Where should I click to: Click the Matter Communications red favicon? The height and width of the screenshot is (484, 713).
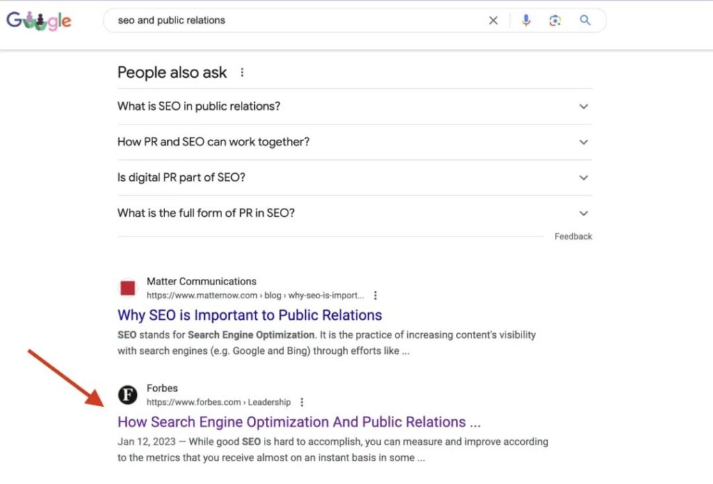(127, 288)
